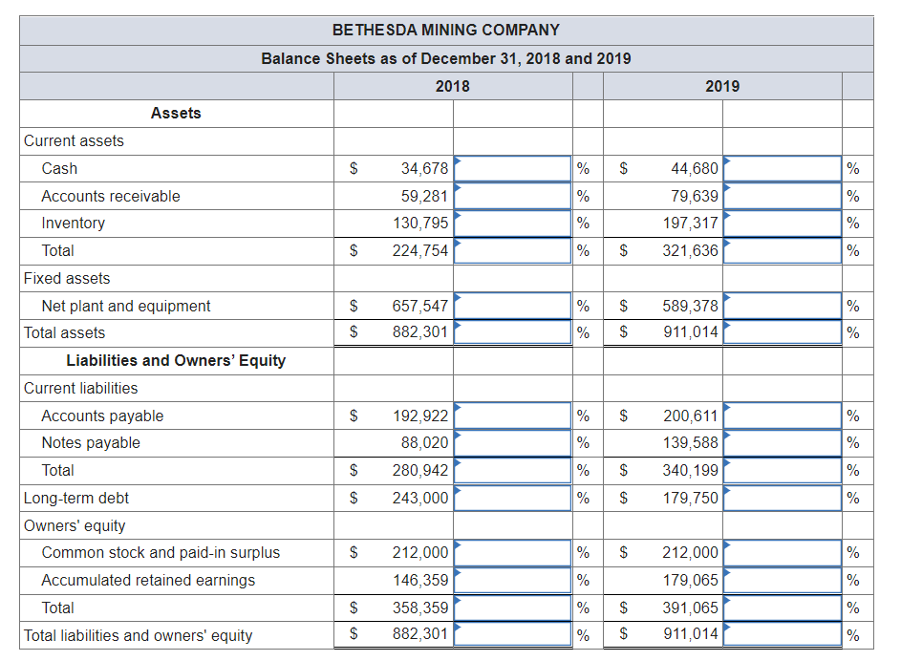901x661 pixels.
Task: Click the 2019 Long-term debt value 179,750
Action: tap(691, 498)
